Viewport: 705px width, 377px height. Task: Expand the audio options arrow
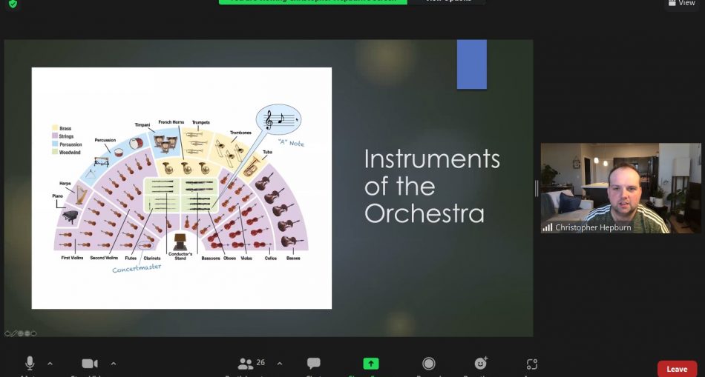pos(50,364)
